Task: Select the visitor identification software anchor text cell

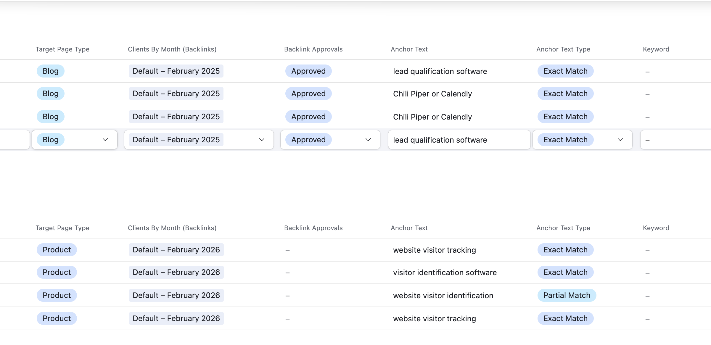Action: [x=445, y=273]
